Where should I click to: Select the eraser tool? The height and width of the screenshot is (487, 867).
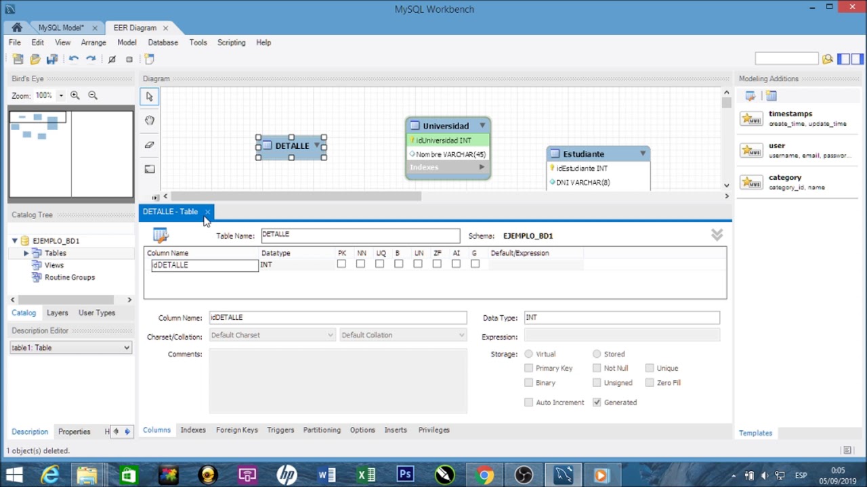coord(150,145)
